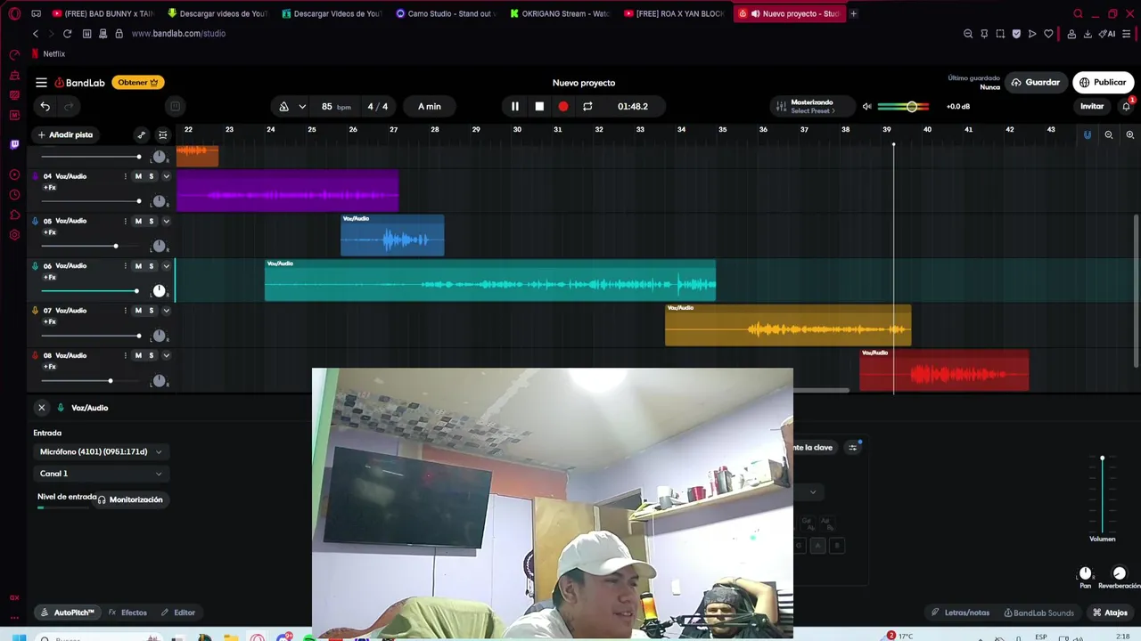This screenshot has width=1141, height=641.
Task: Click track 06 pan knob
Action: (x=159, y=291)
